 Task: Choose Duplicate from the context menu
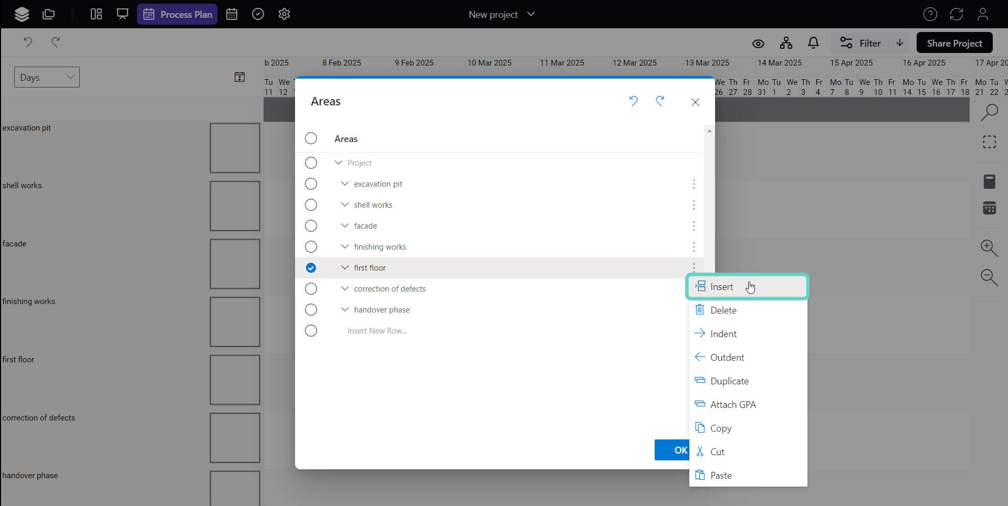729,381
